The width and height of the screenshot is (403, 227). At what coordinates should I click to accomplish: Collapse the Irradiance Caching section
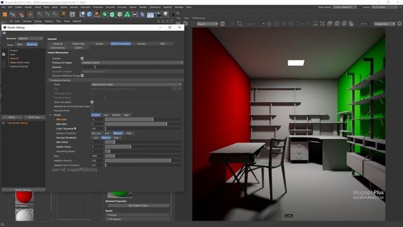click(x=50, y=80)
